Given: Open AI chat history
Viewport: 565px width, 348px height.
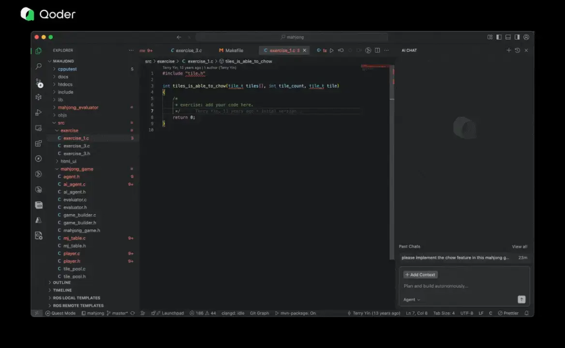Looking at the screenshot, I should (x=518, y=50).
